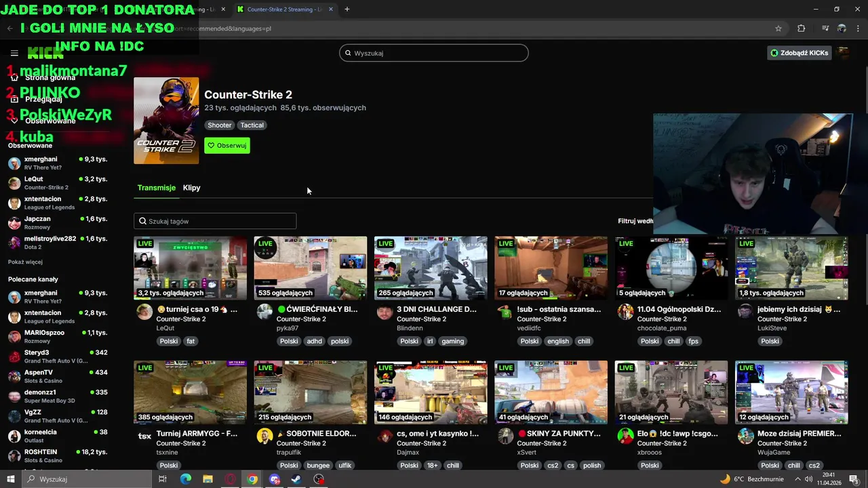
Task: Select the Counter-Strike 2 Streaming browser tab
Action: (285, 9)
